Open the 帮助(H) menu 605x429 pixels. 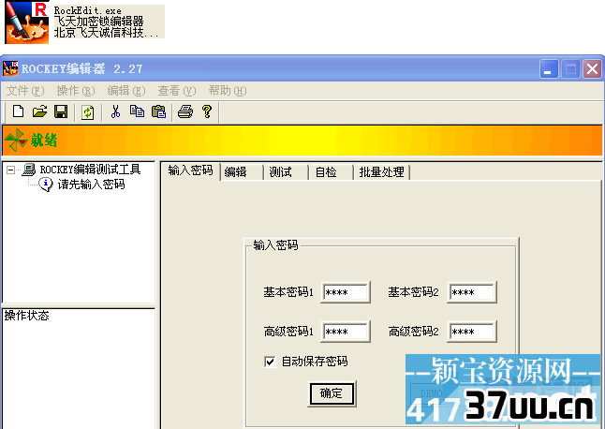point(228,91)
